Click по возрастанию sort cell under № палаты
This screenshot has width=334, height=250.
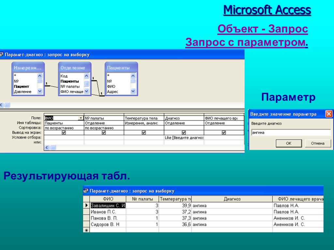(104, 128)
